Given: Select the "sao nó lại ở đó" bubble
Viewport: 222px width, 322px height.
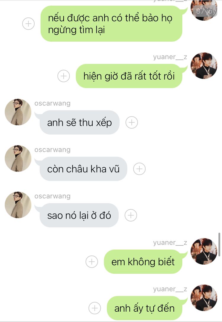Looking at the screenshot, I should tap(79, 215).
